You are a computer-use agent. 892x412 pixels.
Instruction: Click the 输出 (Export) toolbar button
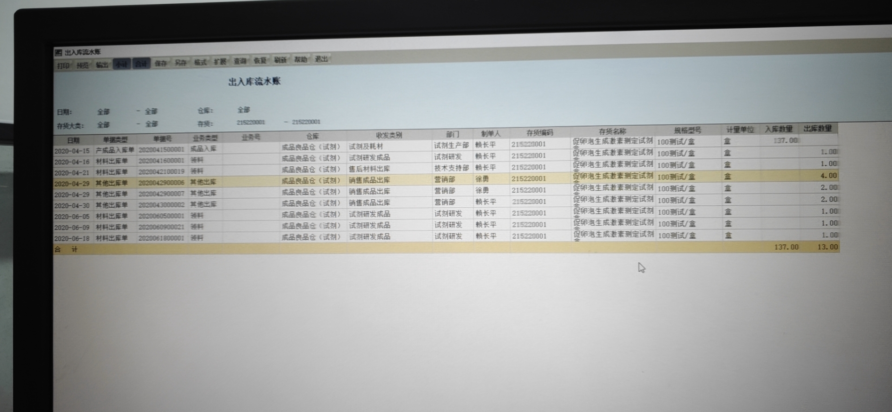tap(102, 65)
